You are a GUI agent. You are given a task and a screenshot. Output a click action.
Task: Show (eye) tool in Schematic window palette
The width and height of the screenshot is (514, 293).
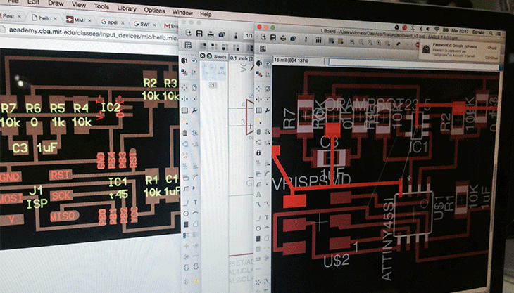pyautogui.click(x=194, y=61)
